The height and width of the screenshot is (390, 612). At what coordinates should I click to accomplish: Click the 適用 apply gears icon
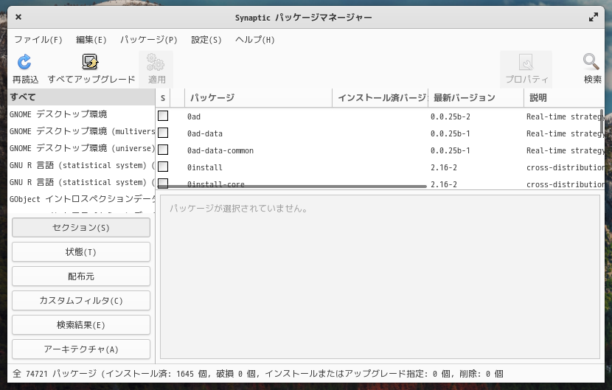point(156,62)
